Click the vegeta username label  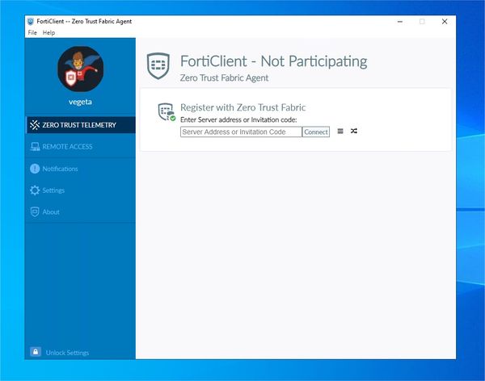[80, 102]
